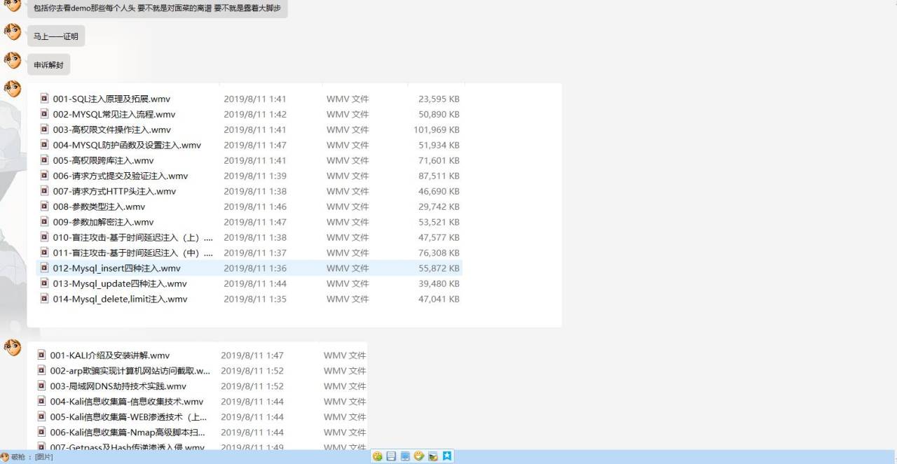The width and height of the screenshot is (897, 464).
Task: Click the [图片] preview text in bottom status bar
Action: pos(43,457)
